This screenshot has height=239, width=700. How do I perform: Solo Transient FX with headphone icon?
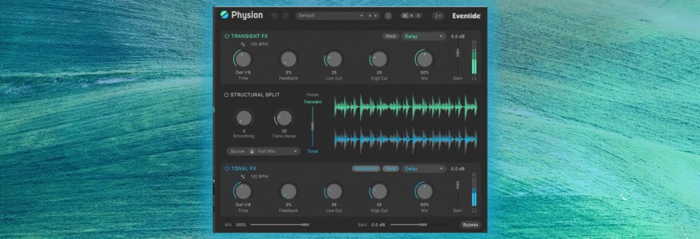pyautogui.click(x=474, y=78)
